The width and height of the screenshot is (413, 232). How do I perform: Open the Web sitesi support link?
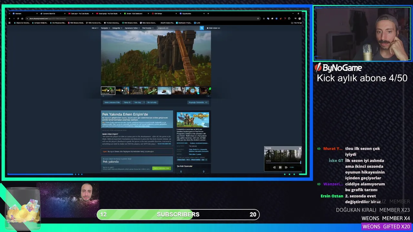click(192, 154)
